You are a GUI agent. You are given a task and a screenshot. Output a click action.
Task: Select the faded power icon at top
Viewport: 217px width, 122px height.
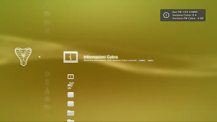pos(47,6)
